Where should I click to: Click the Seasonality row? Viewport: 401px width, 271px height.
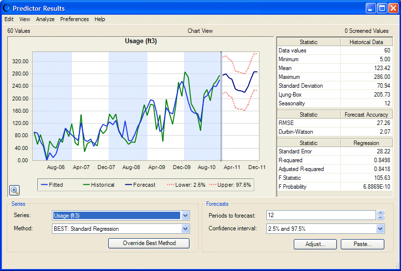click(334, 103)
